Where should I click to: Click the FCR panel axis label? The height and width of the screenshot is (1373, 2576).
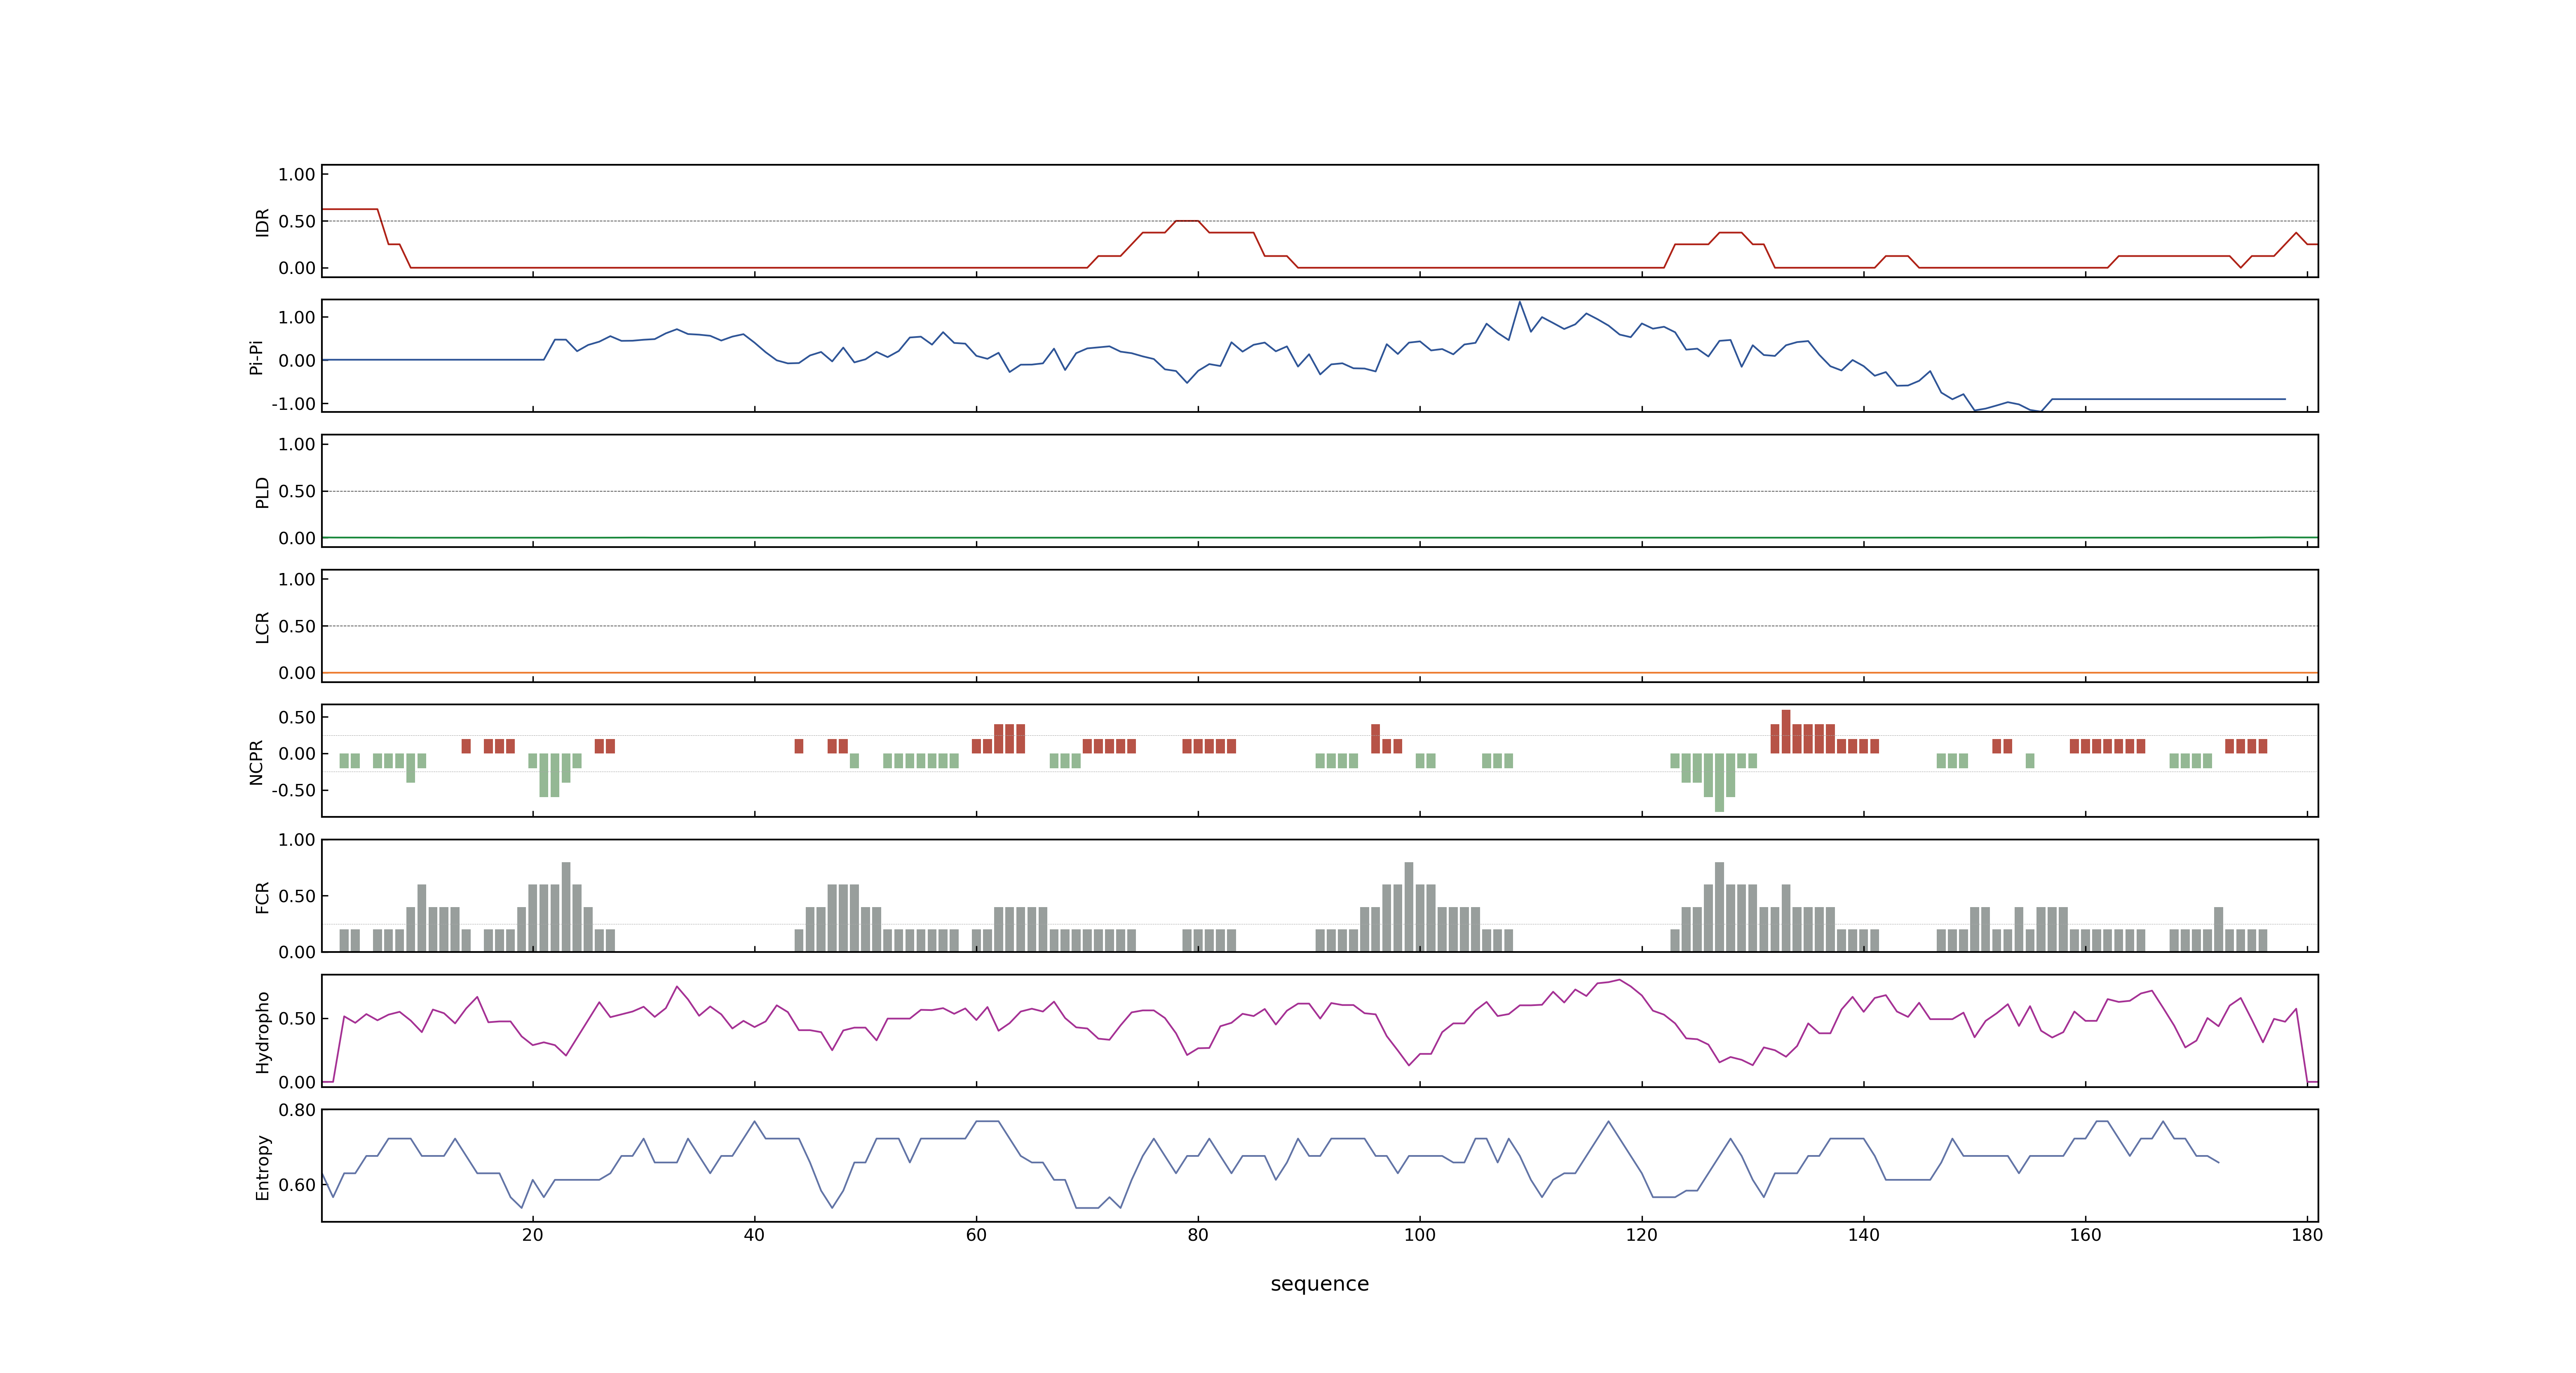[263, 896]
